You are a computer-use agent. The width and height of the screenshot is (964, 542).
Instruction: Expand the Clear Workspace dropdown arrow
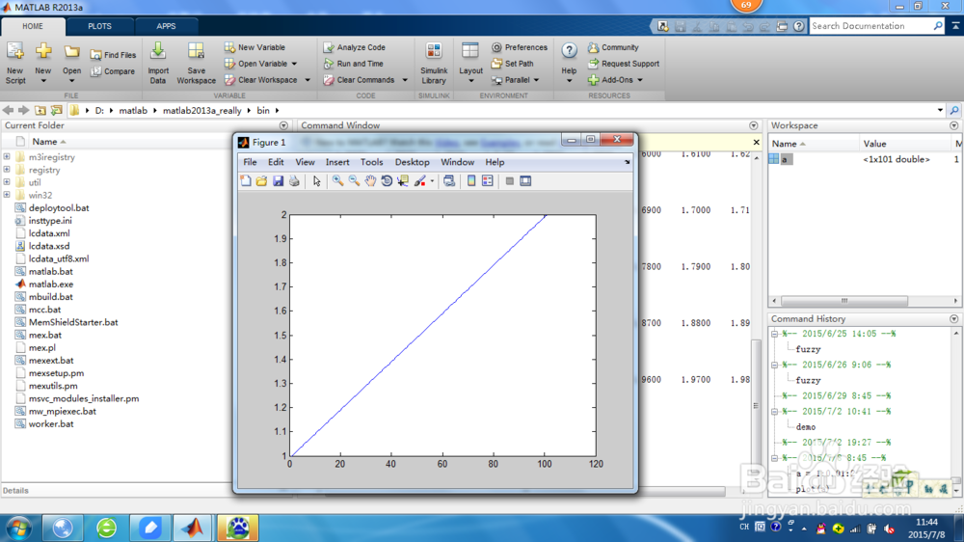308,80
